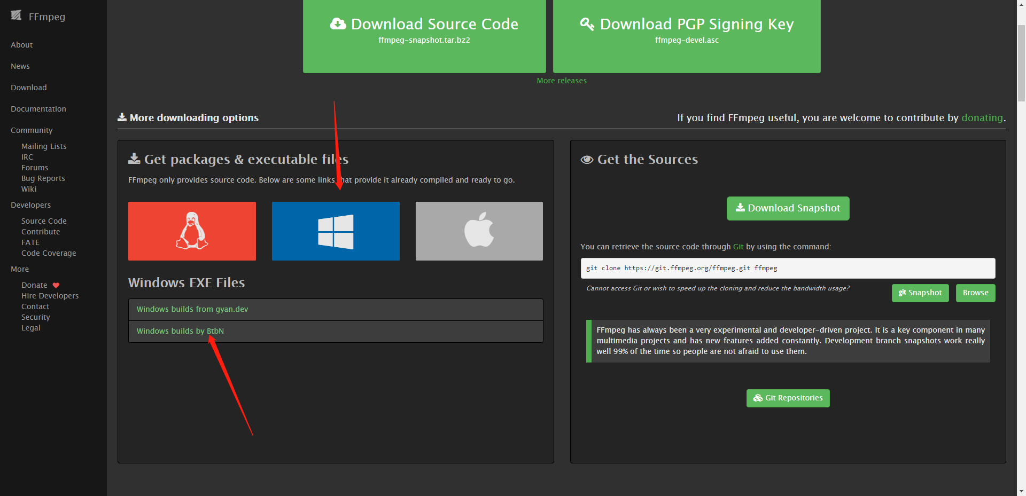Open Bug Reports link
The width and height of the screenshot is (1026, 496).
[43, 178]
